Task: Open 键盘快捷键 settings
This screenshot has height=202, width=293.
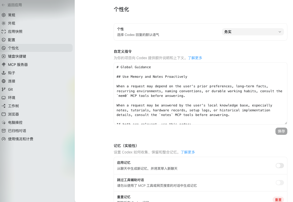Action: pyautogui.click(x=36, y=56)
